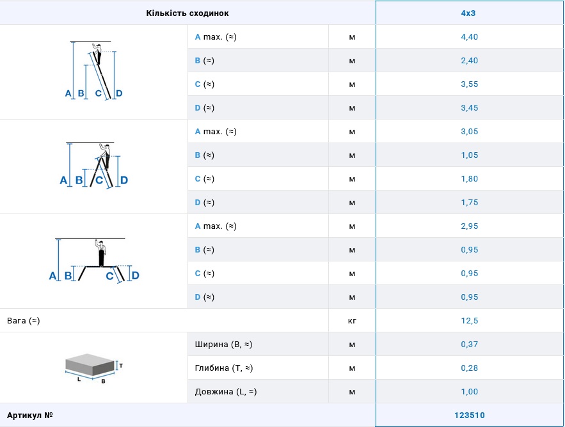The height and width of the screenshot is (427, 565).
Task: Click article number 123510
Action: [469, 415]
